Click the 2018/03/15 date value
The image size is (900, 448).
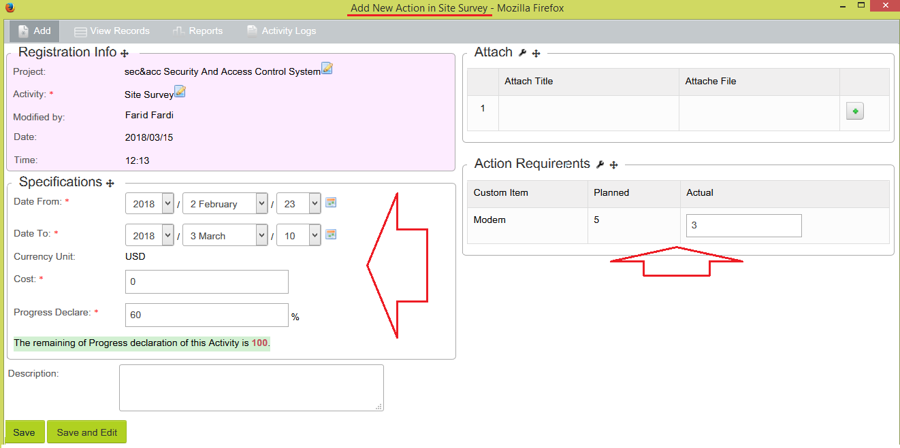[149, 137]
